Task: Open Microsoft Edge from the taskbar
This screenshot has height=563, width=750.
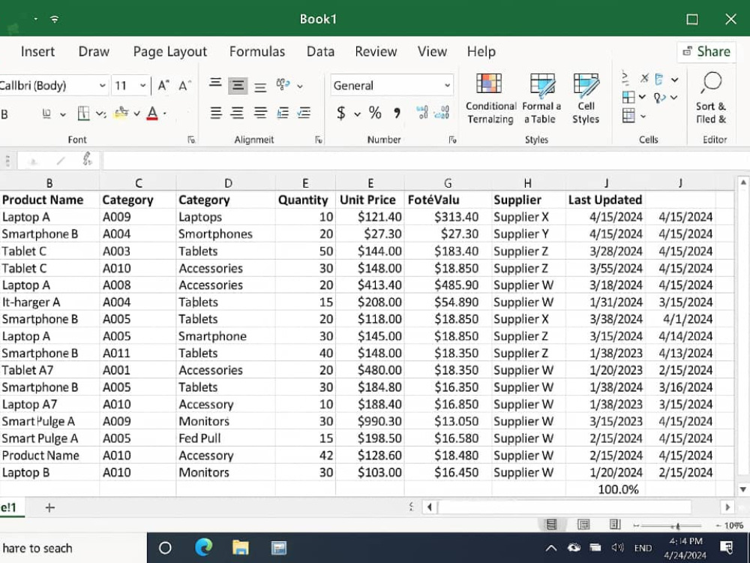Action: (204, 548)
